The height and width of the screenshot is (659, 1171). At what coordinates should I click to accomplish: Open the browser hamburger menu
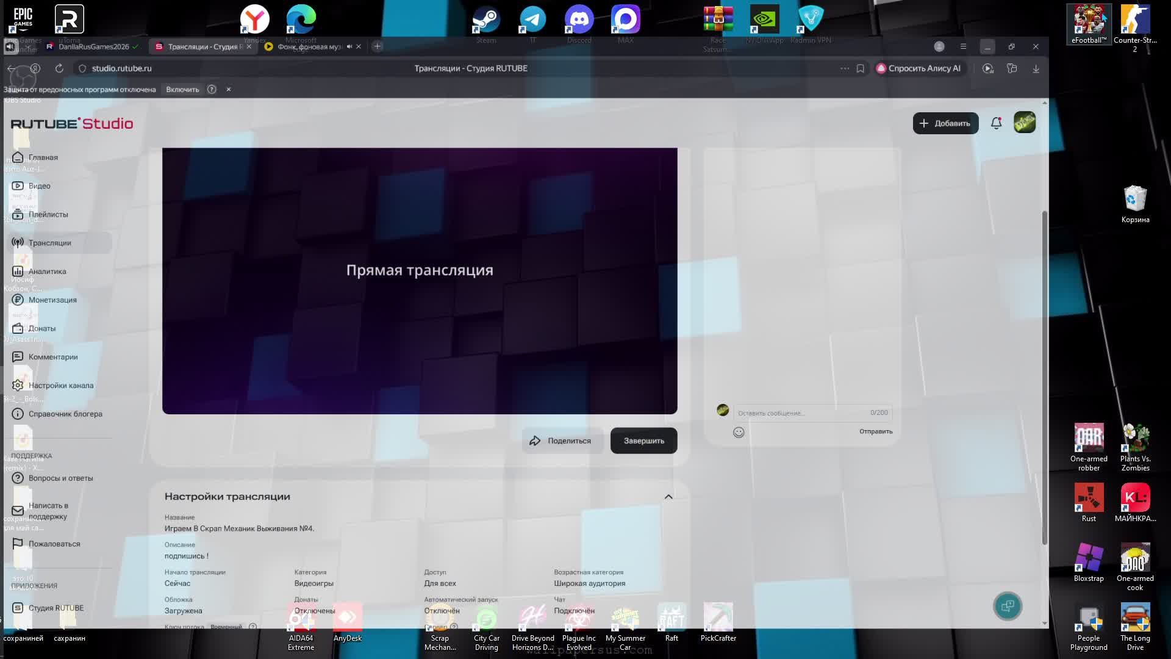pyautogui.click(x=963, y=46)
